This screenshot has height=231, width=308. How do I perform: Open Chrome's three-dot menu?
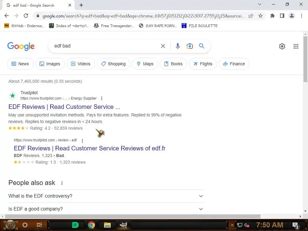(x=301, y=16)
